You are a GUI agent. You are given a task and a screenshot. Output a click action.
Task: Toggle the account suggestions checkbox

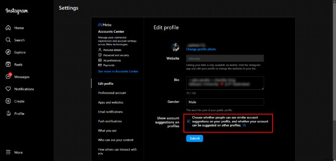coord(189,121)
